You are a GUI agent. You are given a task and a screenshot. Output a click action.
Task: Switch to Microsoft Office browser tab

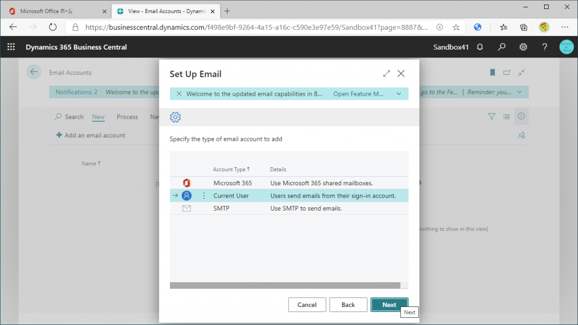click(x=55, y=11)
